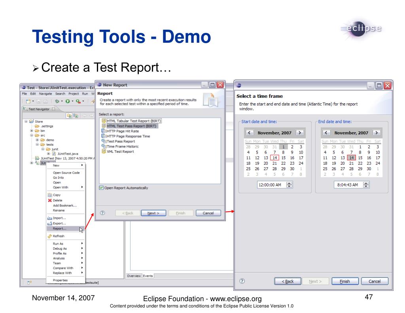Click the New Report dialog help icon
405x313 pixels.
click(102, 213)
